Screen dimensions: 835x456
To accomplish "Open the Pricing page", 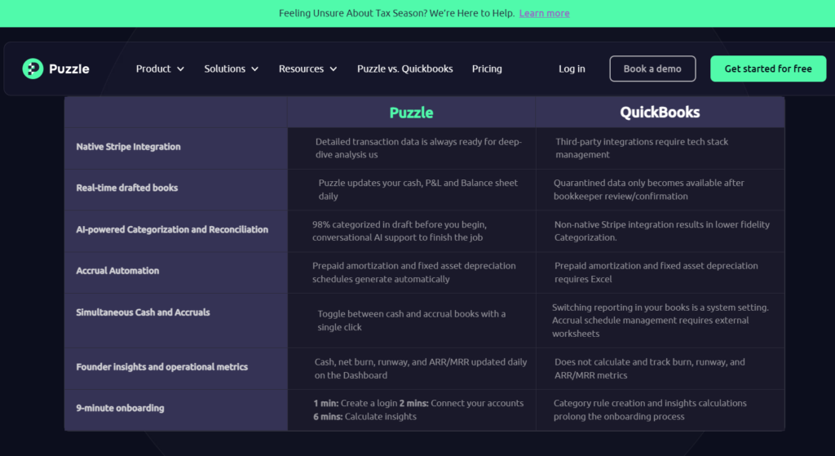I will pos(487,69).
